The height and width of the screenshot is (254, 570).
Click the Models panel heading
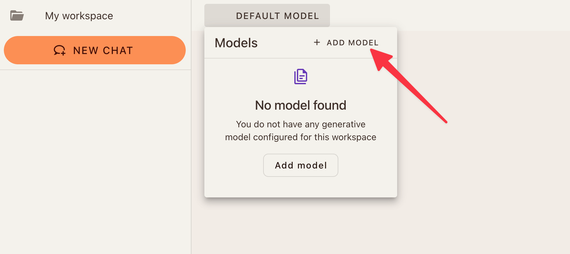(x=236, y=43)
